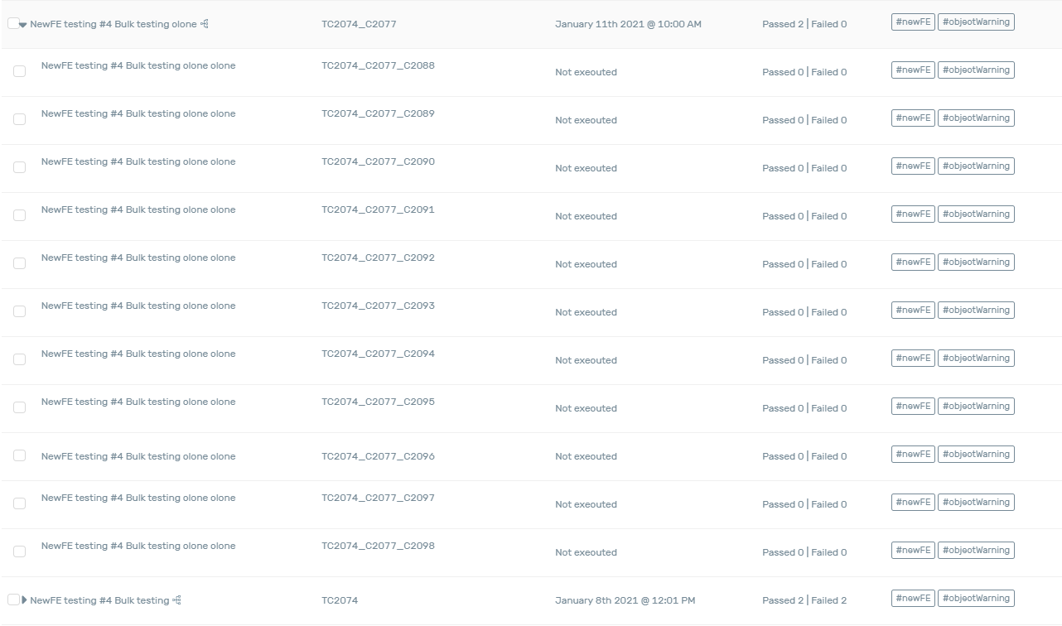Open test ID TC2074_C2077_C2094

click(378, 354)
